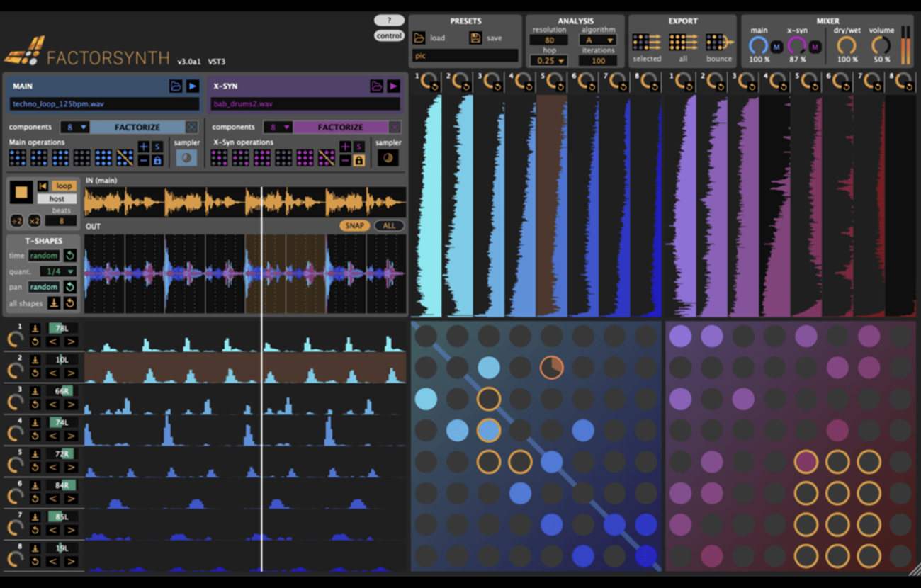Open the hop size dropdown
Screen dimensions: 921x588
(550, 61)
